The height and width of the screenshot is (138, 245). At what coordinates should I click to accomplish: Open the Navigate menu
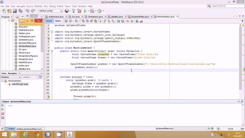pos(21,6)
